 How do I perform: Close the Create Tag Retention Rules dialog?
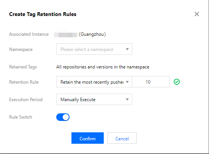[197, 14]
